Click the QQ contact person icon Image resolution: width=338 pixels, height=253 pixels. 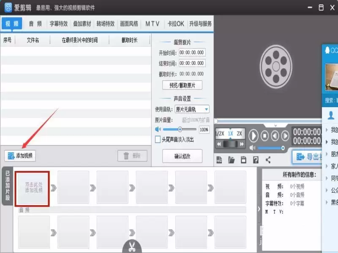[x=331, y=116]
